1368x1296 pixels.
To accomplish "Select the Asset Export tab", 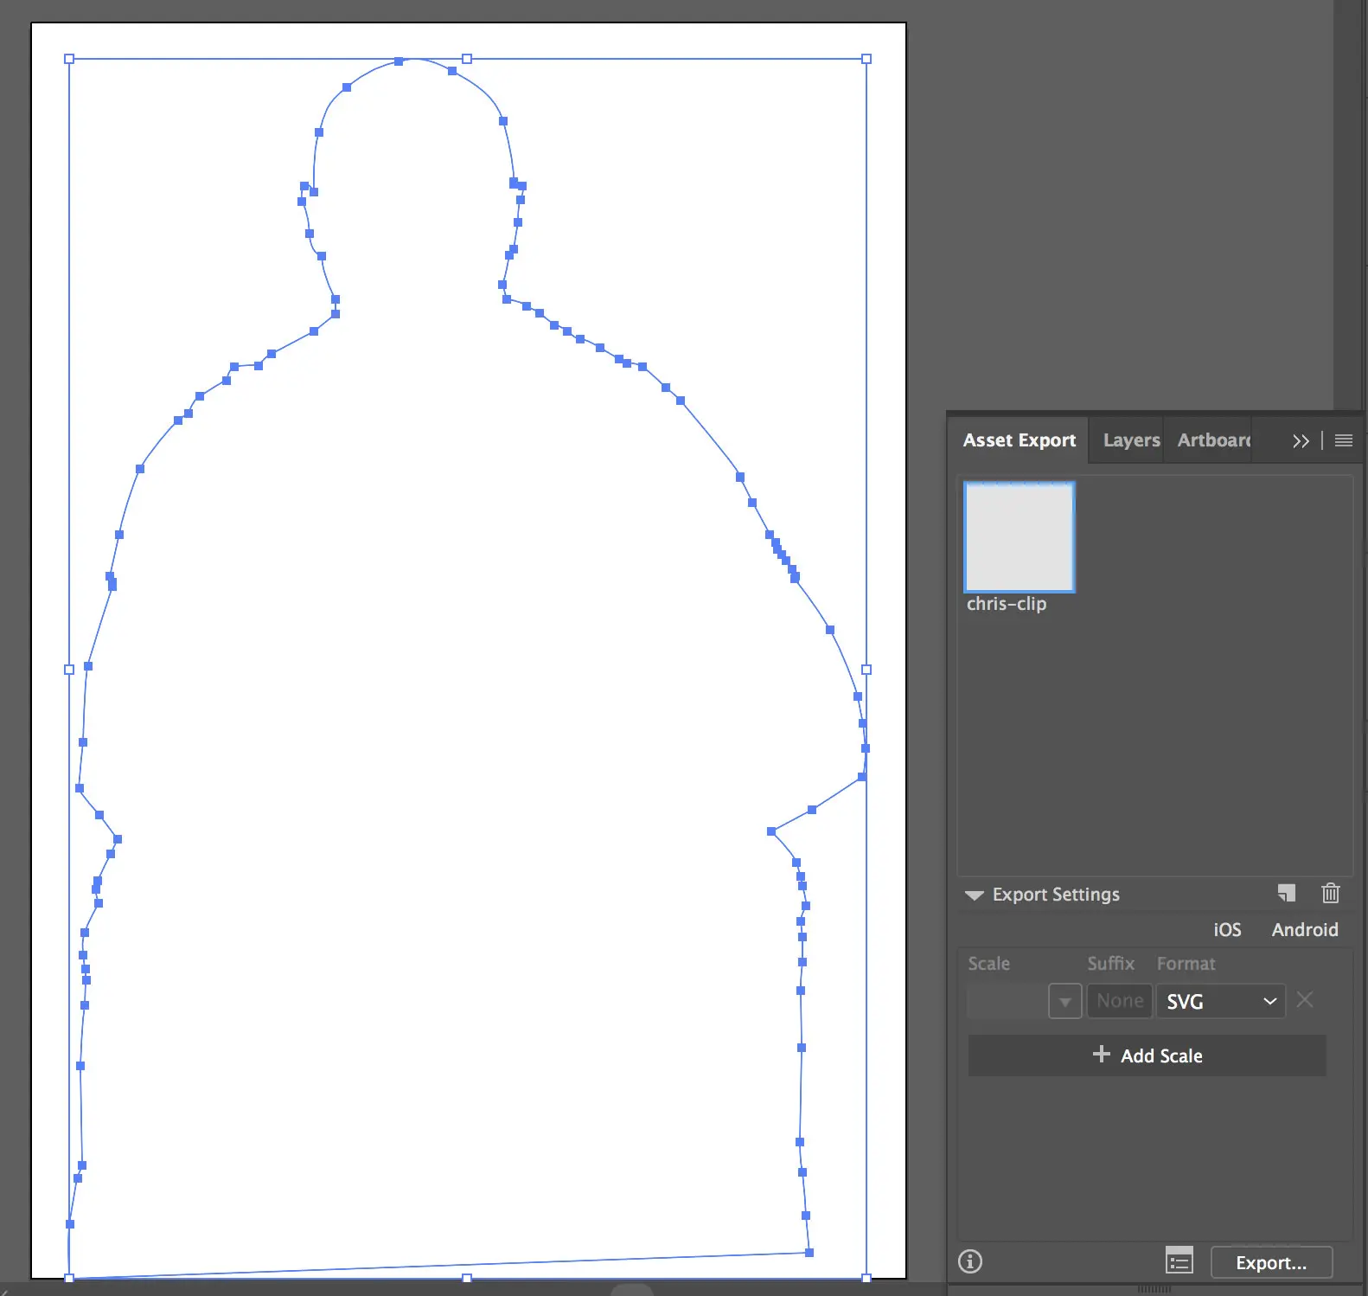I will coord(1019,440).
